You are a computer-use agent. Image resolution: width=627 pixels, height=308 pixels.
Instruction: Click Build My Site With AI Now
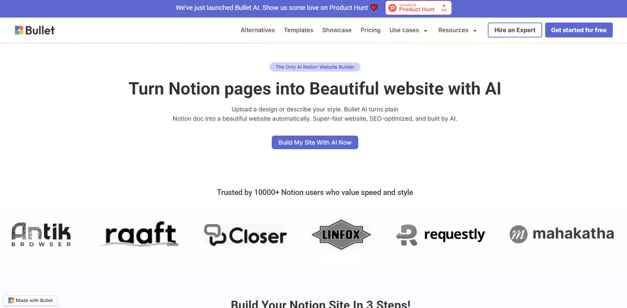(x=315, y=143)
